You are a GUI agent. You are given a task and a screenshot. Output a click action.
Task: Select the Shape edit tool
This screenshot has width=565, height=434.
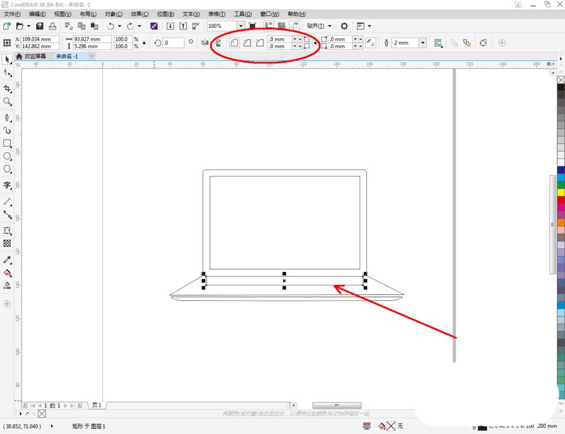(x=7, y=73)
